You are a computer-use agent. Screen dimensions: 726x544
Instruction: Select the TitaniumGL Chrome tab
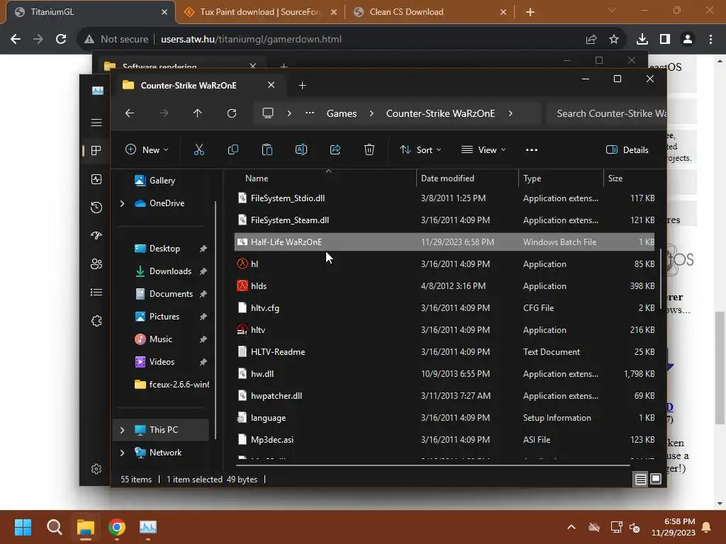91,12
